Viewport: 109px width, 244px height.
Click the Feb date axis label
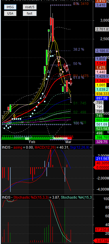pyautogui.click(x=32, y=142)
